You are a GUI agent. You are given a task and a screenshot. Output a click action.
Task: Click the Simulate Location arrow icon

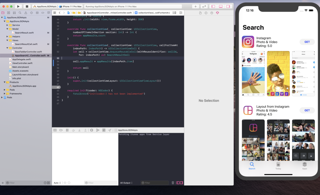tap(110, 130)
